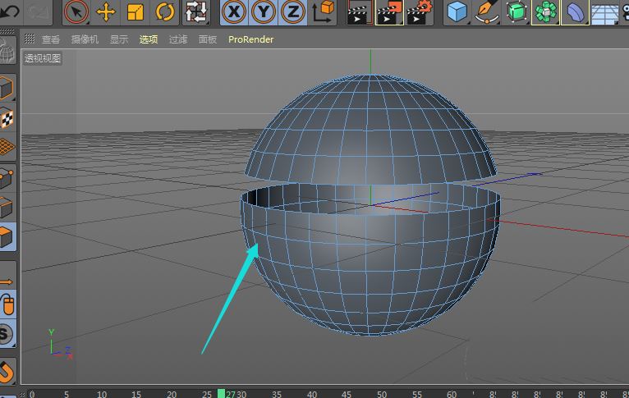
Task: Activate the Move tool
Action: tap(106, 11)
